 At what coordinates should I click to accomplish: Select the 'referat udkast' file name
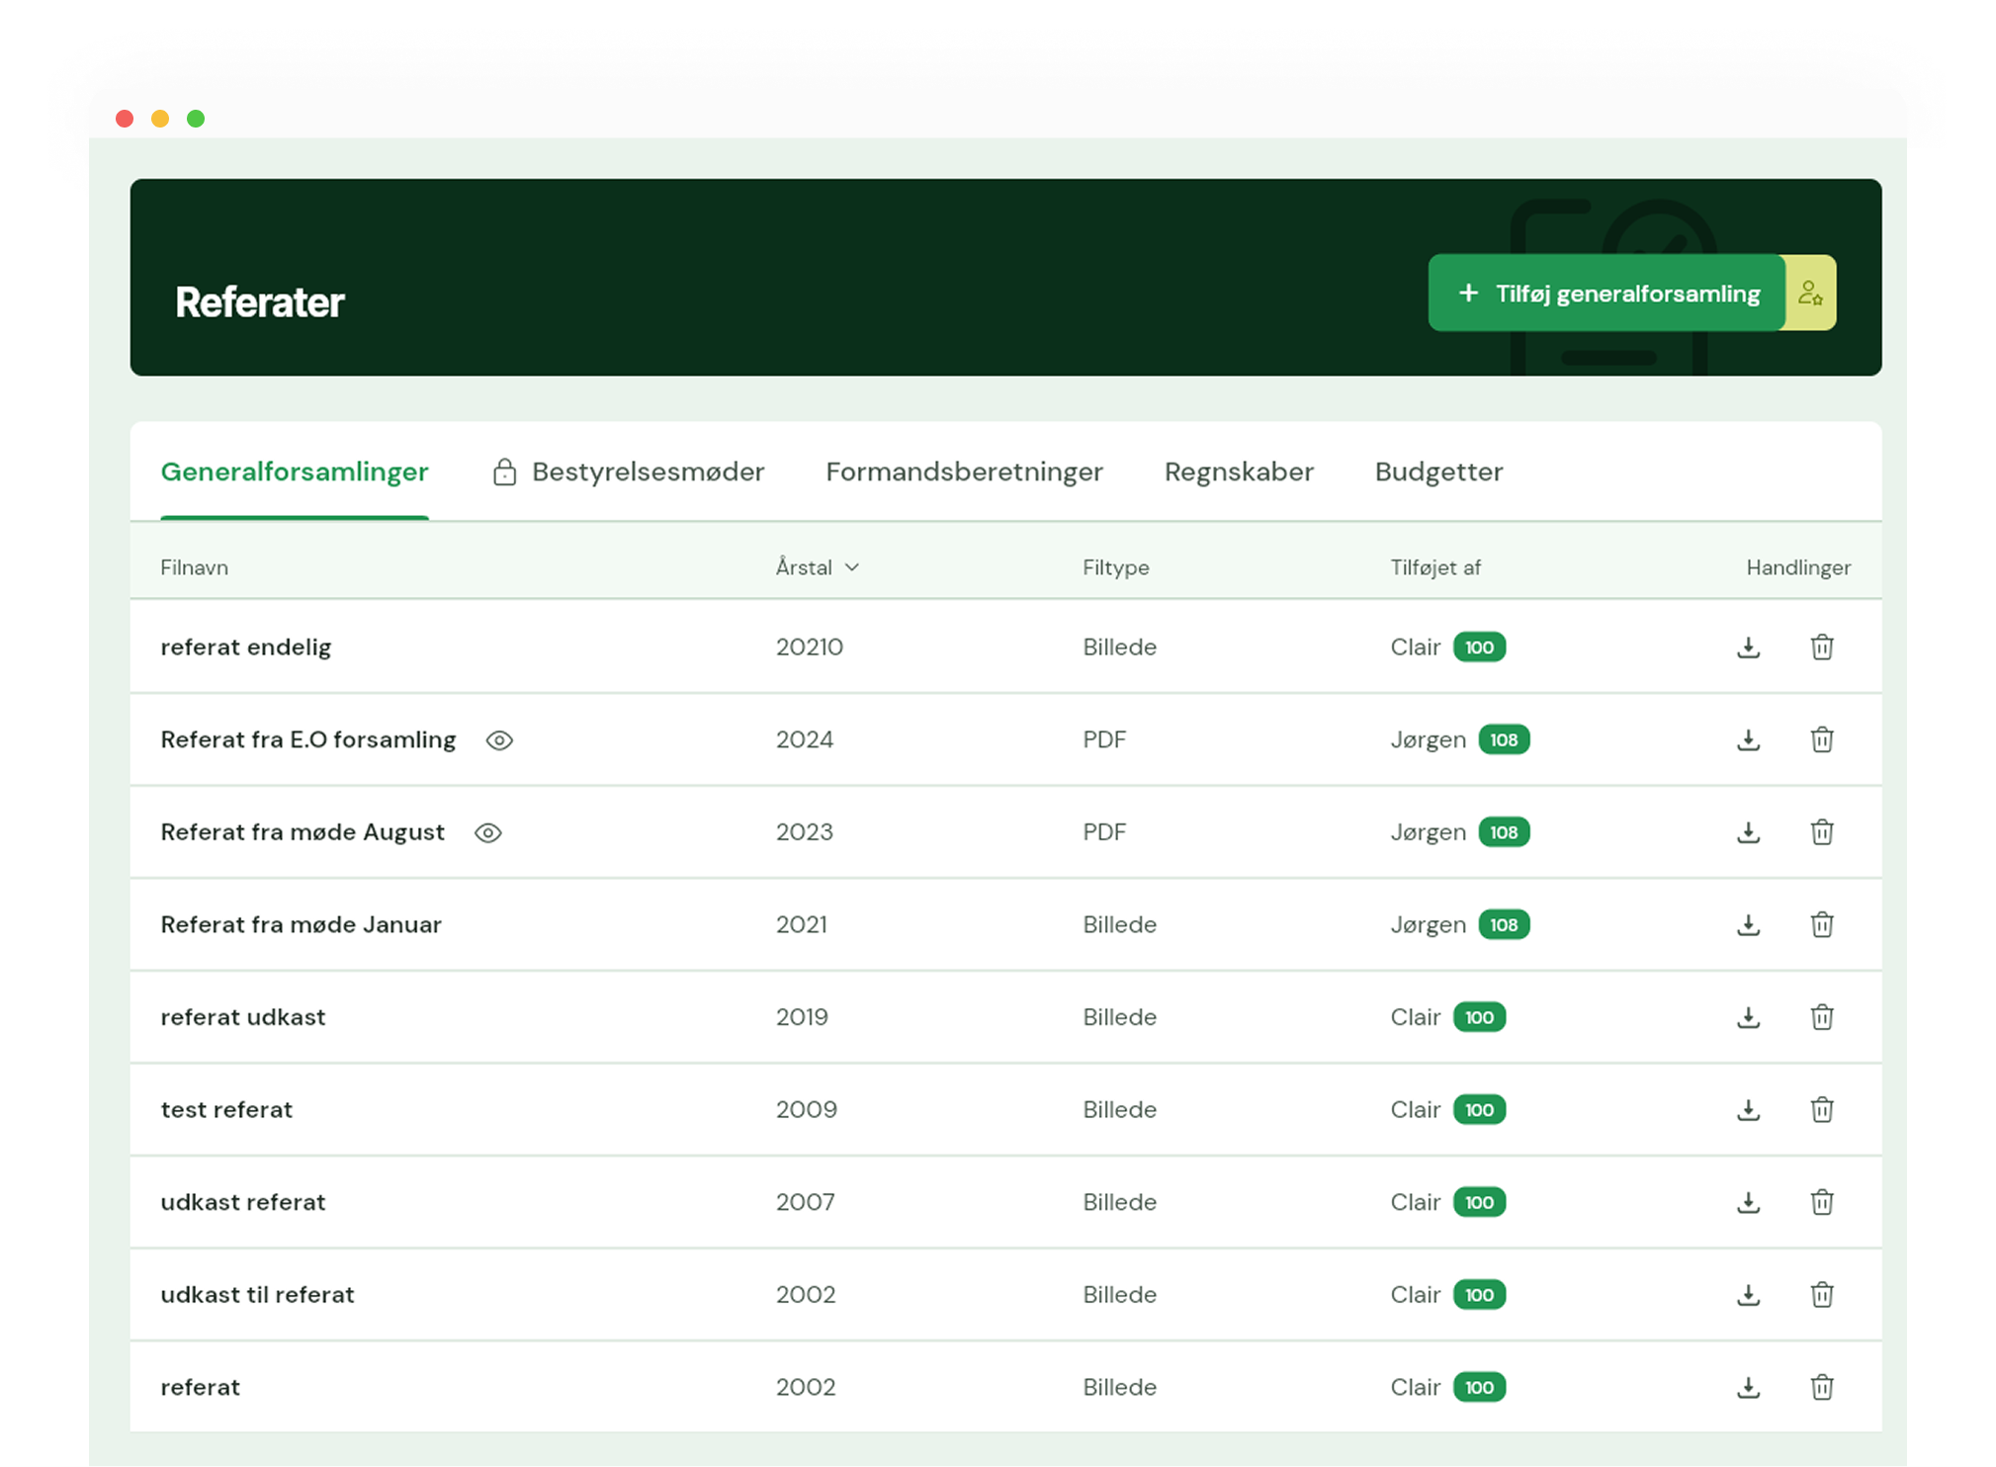242,1017
